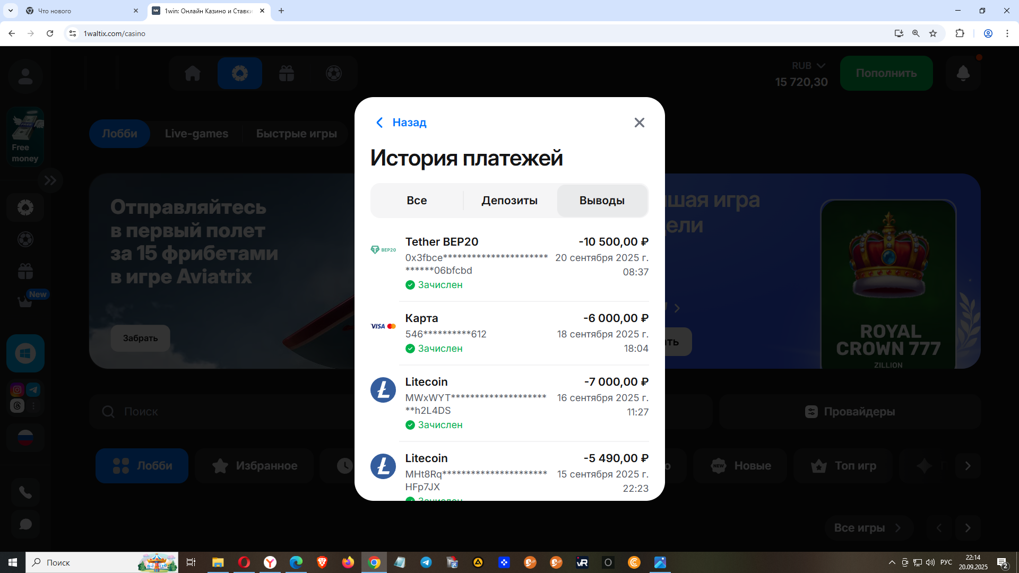This screenshot has width=1019, height=573.
Task: Close the payment history dialog
Action: tap(639, 123)
